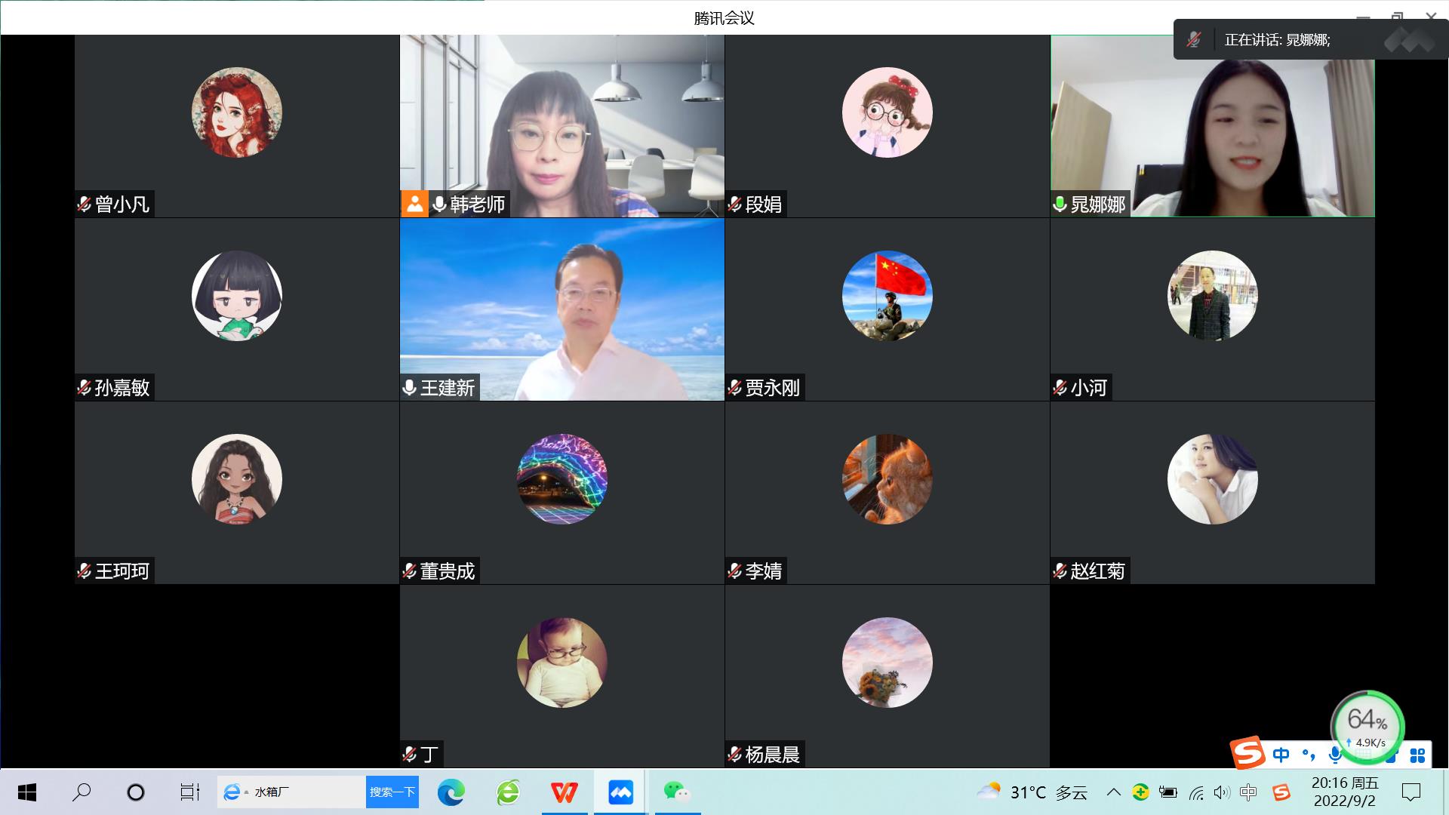The image size is (1449, 815).
Task: Open the Tencent Meeting taskbar icon
Action: tap(620, 792)
